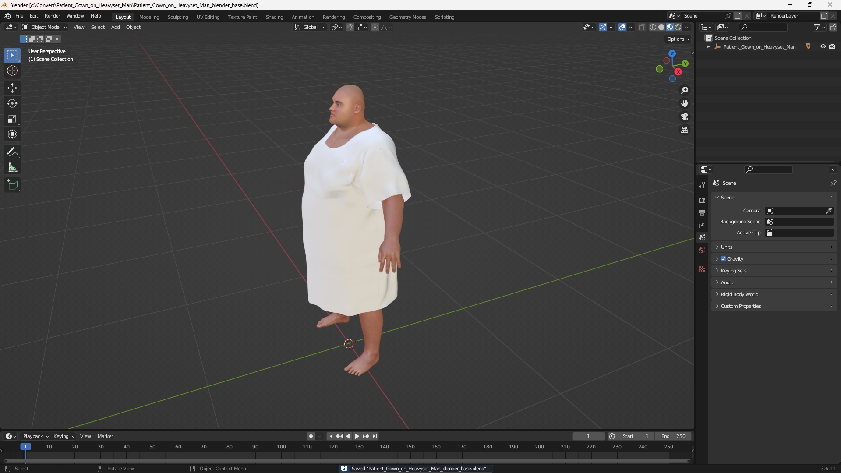The image size is (841, 473).
Task: Switch to the Shading workspace tab
Action: click(274, 17)
